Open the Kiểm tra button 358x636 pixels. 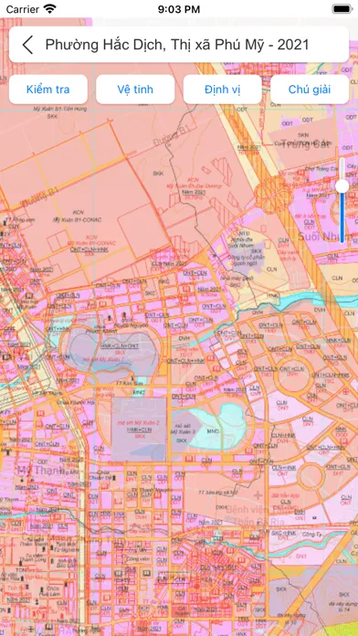48,90
